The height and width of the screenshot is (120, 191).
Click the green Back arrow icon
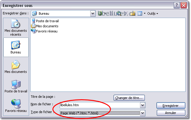tap(100, 13)
